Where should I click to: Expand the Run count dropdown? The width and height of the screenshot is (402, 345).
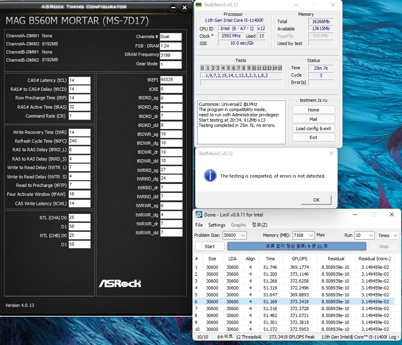click(x=371, y=235)
